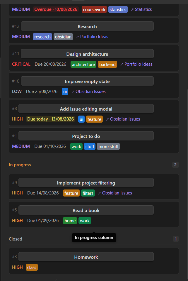Open the Research issue title button
188x281 pixels.
coord(87,26)
